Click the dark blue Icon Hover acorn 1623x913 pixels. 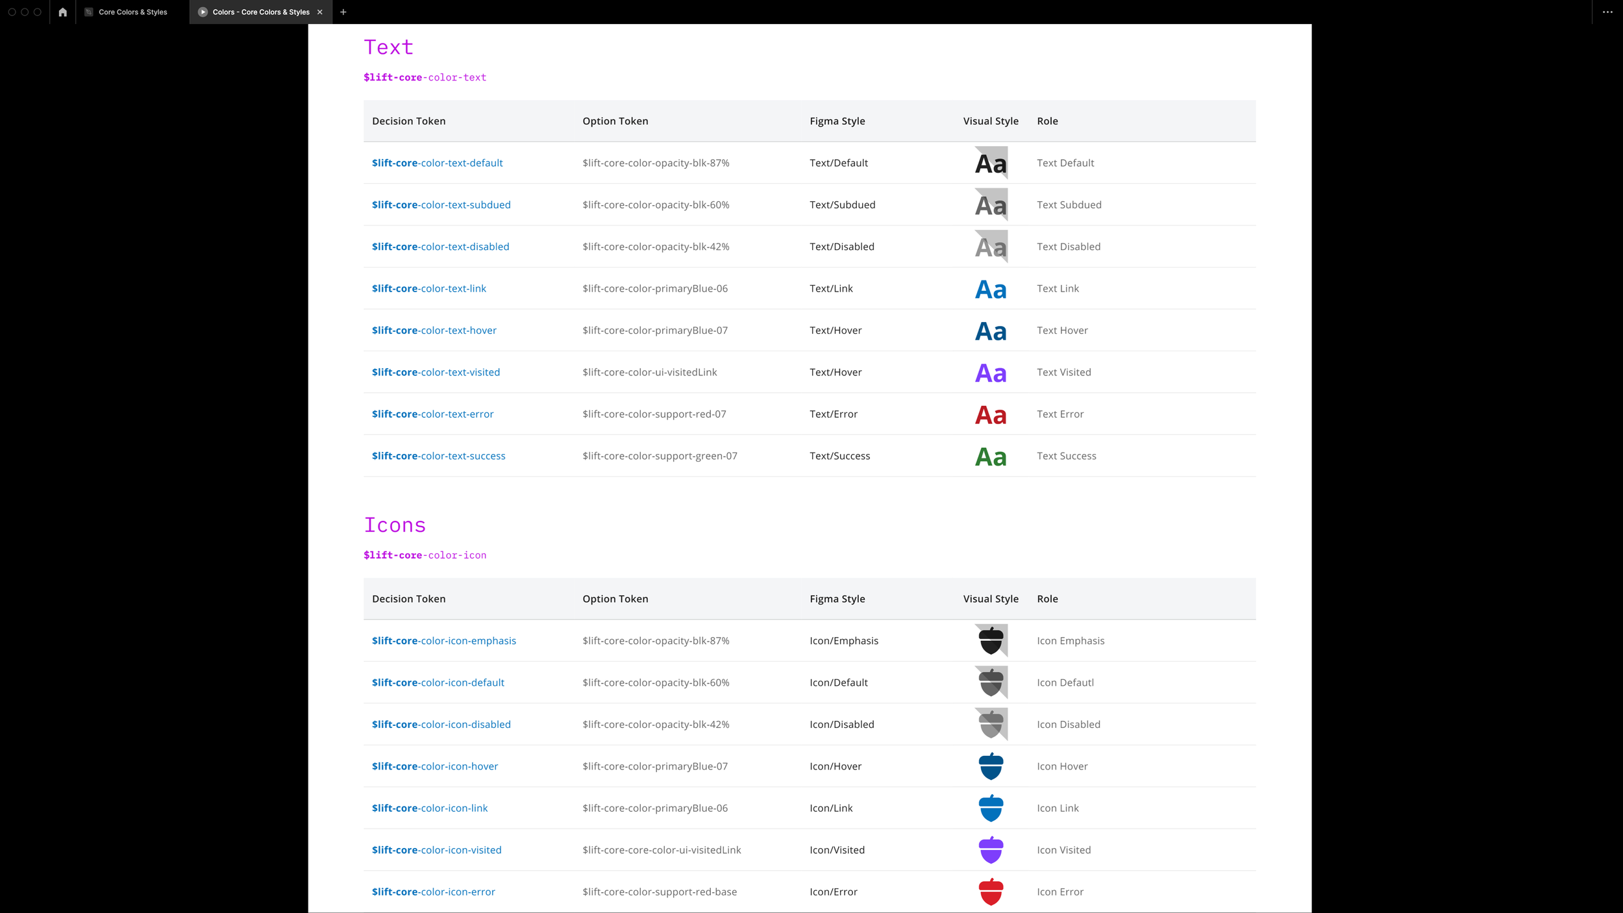pyautogui.click(x=991, y=766)
